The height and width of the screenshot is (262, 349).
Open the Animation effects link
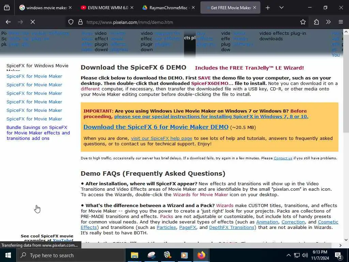tap(267, 222)
